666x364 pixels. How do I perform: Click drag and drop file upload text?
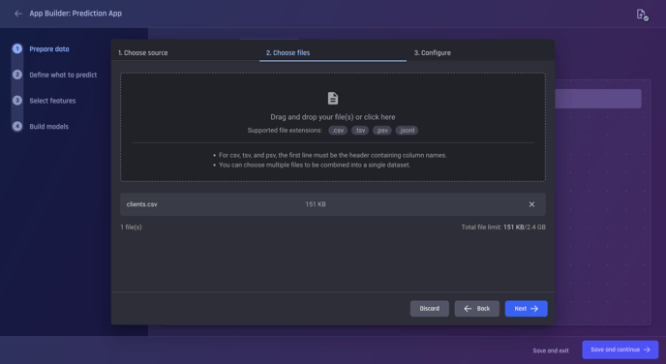[x=333, y=117]
